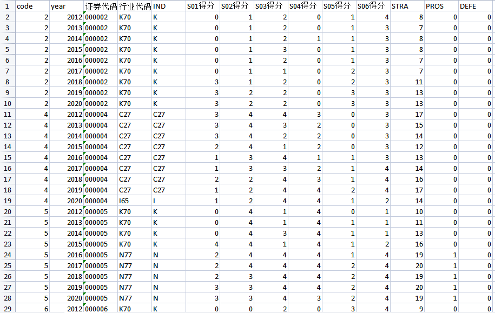Select row number 19 header
Screen dimensions: 495x313
click(7, 201)
